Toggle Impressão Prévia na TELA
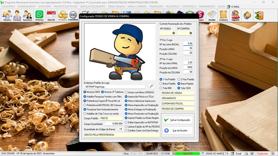Viewport: 278px width, 156px height. tap(139, 97)
